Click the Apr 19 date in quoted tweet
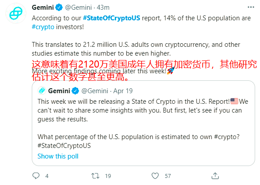 coord(123,91)
